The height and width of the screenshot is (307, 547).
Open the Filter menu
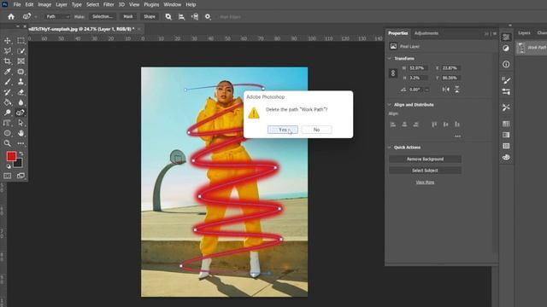pos(109,4)
